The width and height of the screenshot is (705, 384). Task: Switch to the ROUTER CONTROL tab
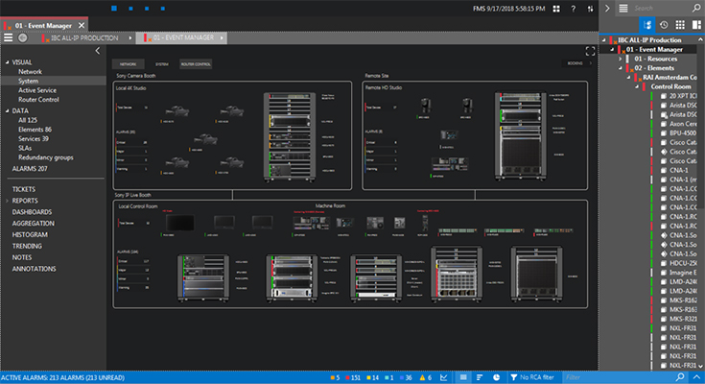click(196, 64)
